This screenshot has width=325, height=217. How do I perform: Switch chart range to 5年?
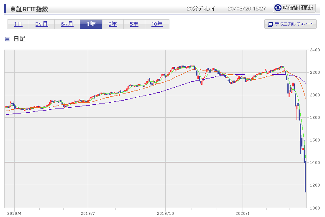[x=134, y=24]
